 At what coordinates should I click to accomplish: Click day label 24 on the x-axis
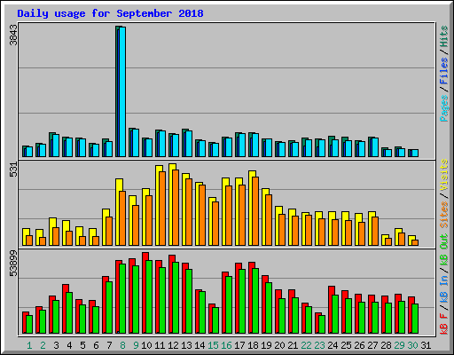333,345
